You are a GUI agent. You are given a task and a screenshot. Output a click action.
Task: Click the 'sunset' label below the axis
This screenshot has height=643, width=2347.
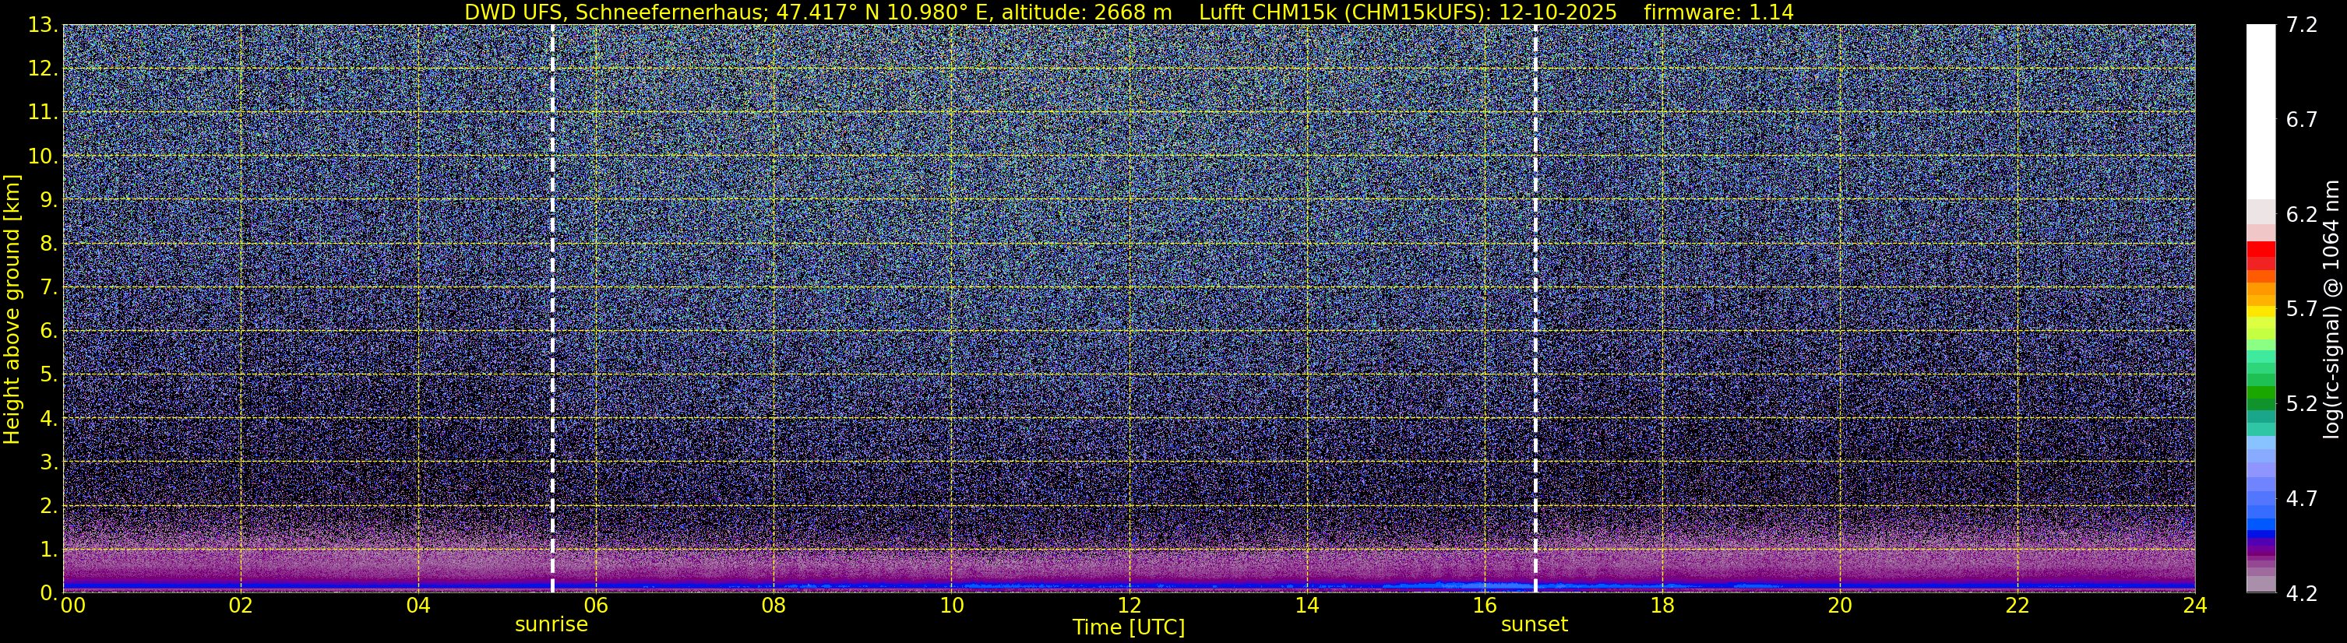[x=1535, y=625]
